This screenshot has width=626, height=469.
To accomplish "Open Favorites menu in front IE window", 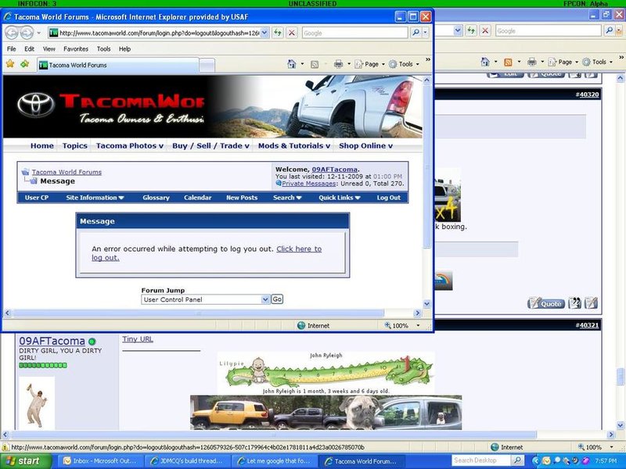I will [x=76, y=48].
